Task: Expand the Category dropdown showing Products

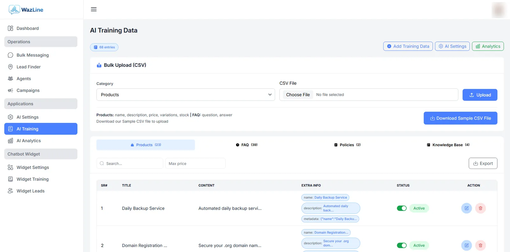Action: coord(186,95)
